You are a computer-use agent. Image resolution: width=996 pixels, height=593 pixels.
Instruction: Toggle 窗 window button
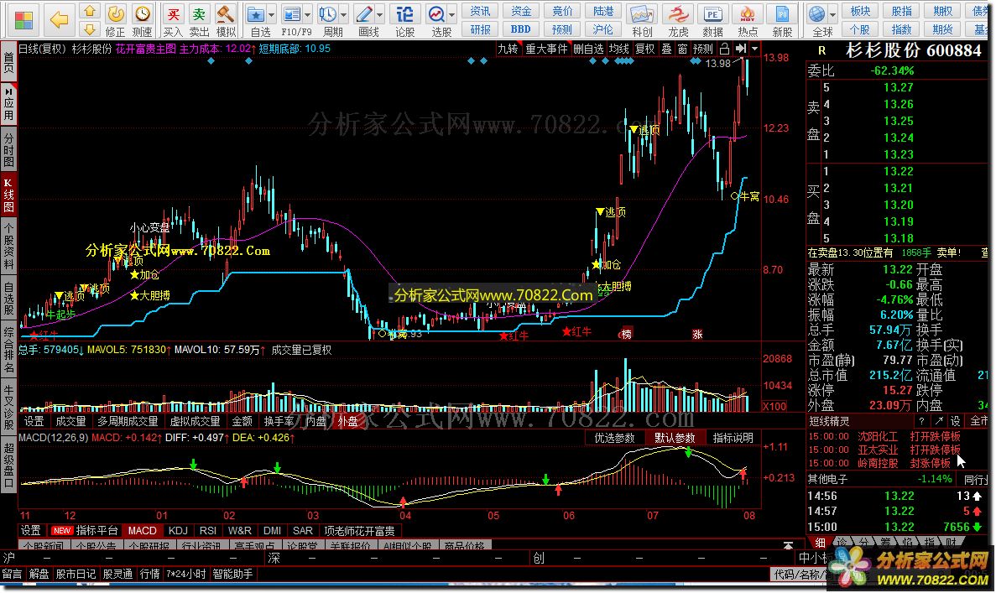coord(682,49)
